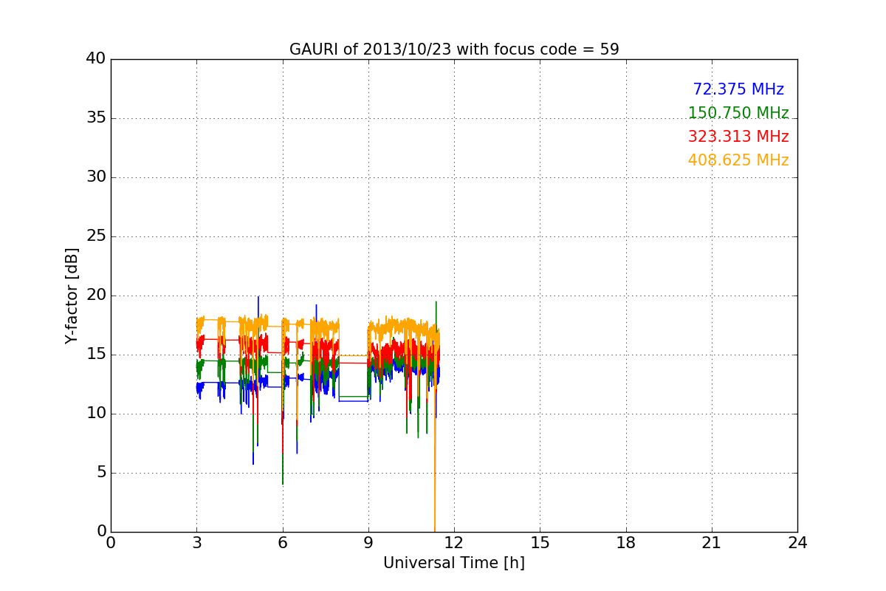Click the x-axis tick label 18
Screen dimensions: 886x591
(x=626, y=543)
